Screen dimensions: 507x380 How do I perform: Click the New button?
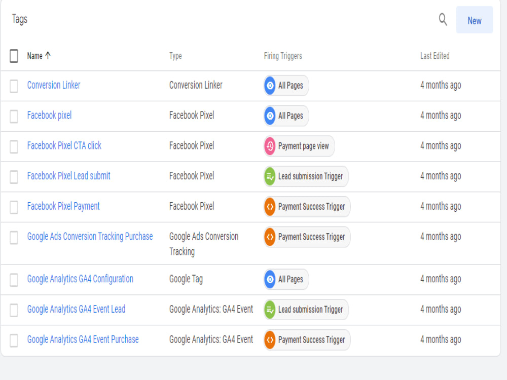475,21
